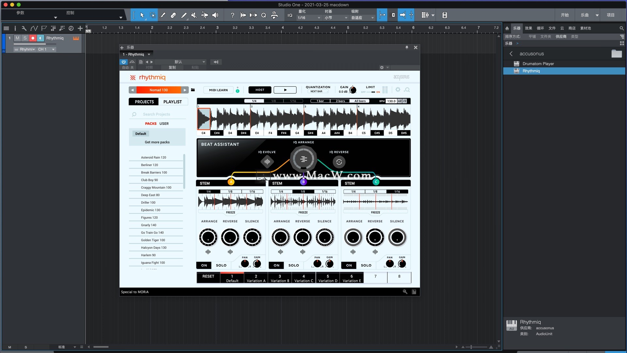Add a track with plus icon
This screenshot has width=627, height=353.
tap(80, 28)
